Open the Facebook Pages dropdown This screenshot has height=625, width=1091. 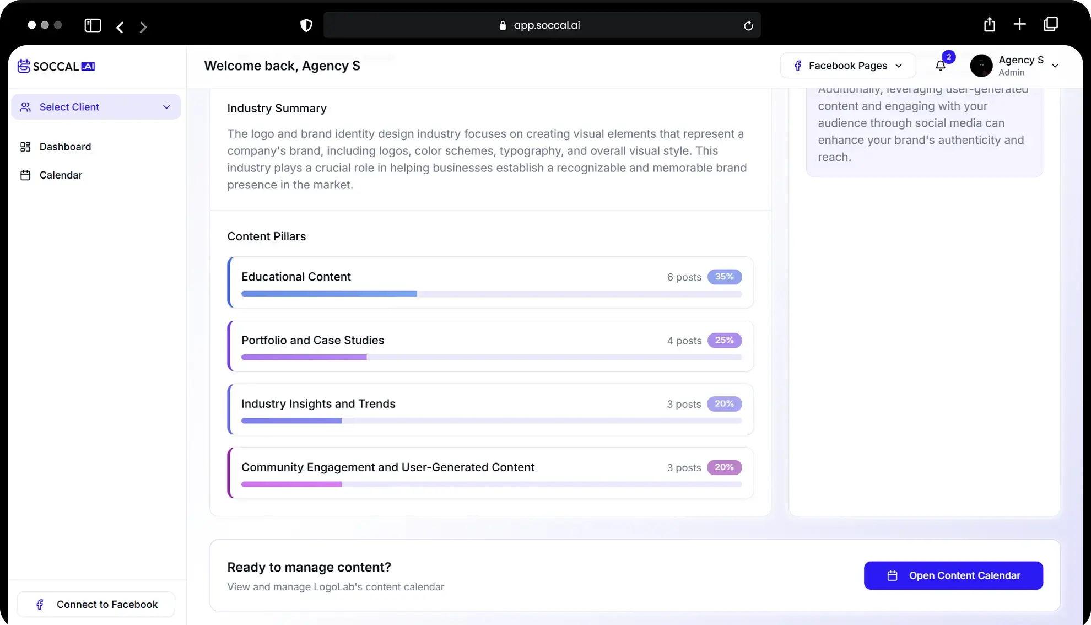847,66
